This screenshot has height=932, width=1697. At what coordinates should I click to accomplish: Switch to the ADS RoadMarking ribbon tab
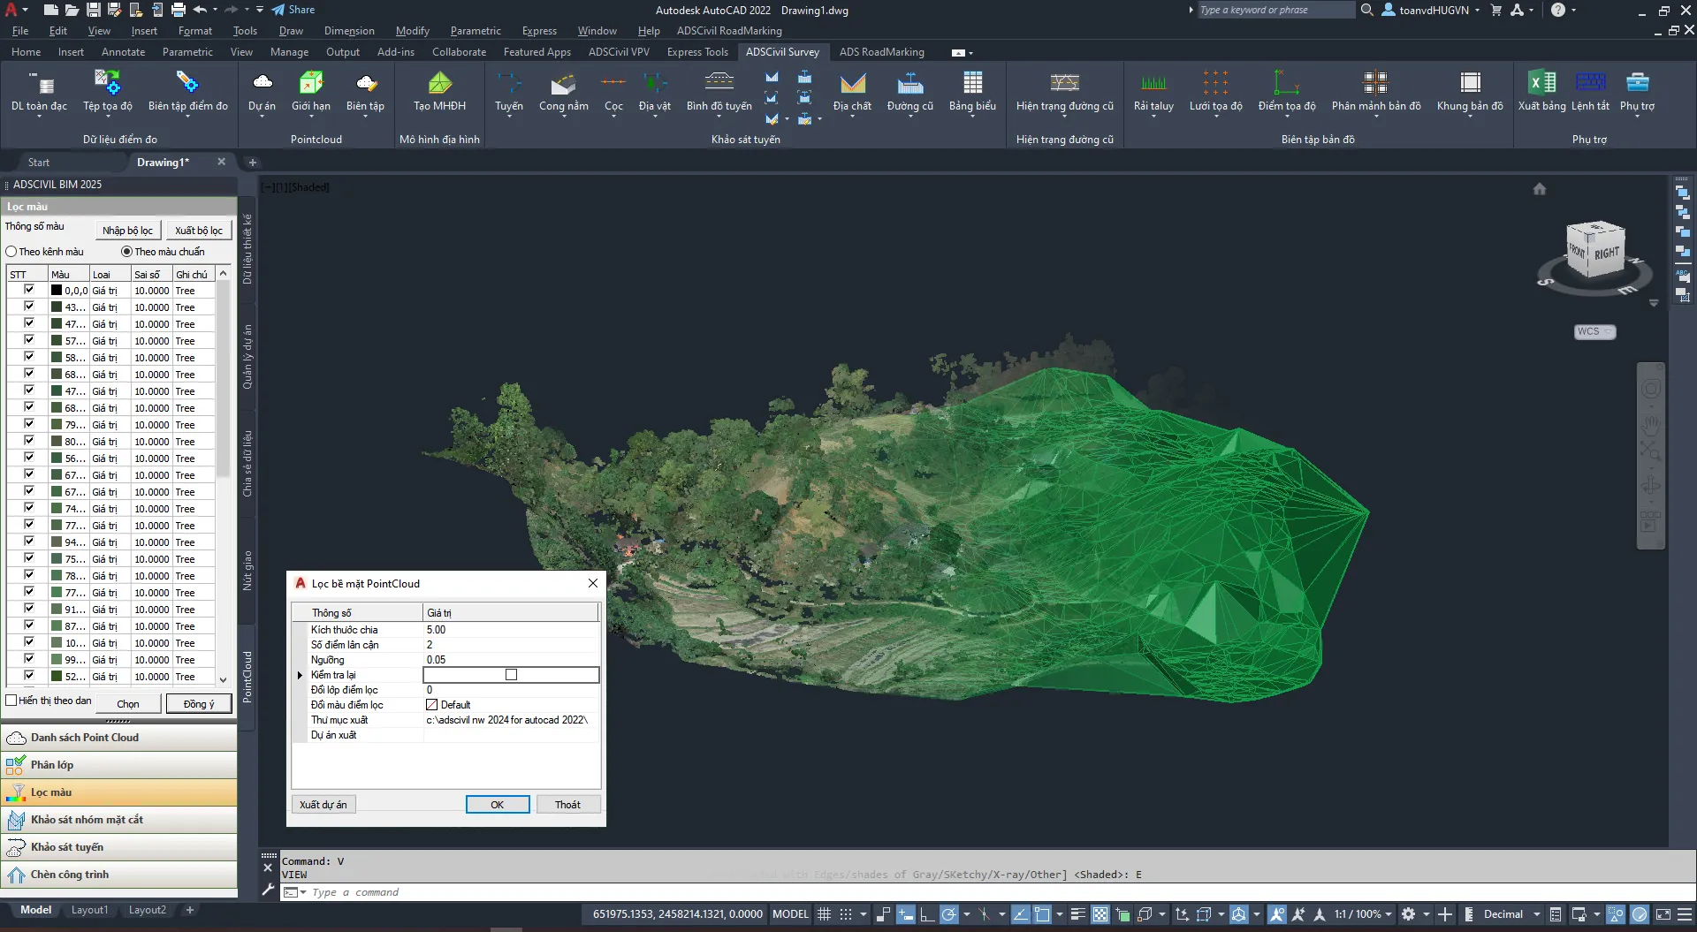[881, 52]
